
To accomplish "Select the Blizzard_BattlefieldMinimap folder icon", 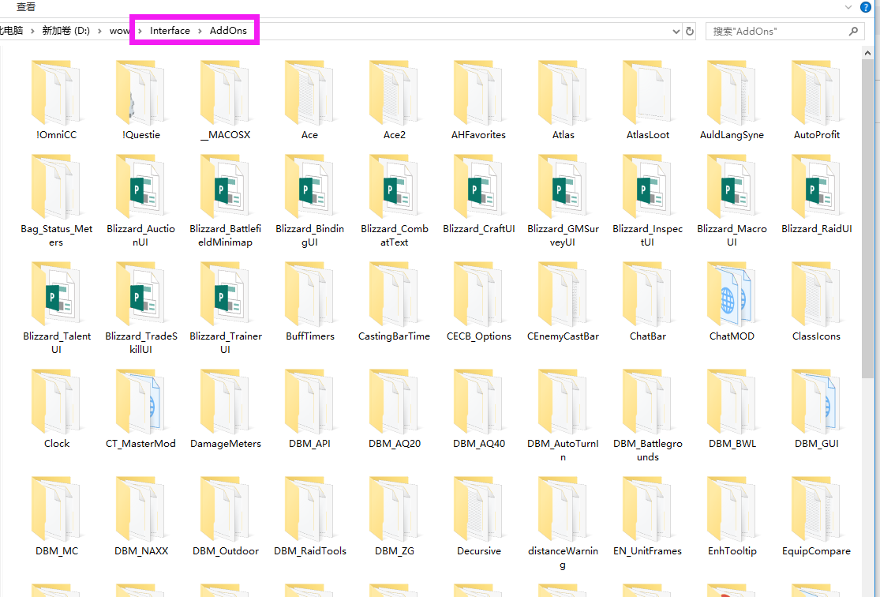I will [225, 187].
